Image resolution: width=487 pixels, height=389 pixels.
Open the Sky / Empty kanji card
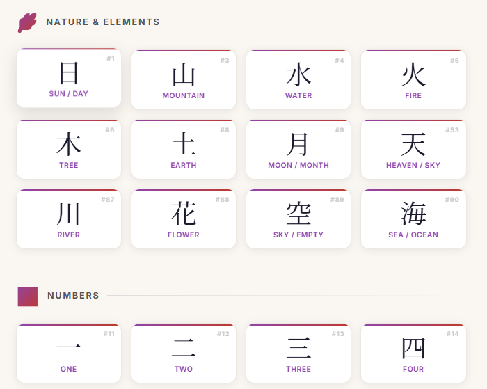click(x=298, y=219)
